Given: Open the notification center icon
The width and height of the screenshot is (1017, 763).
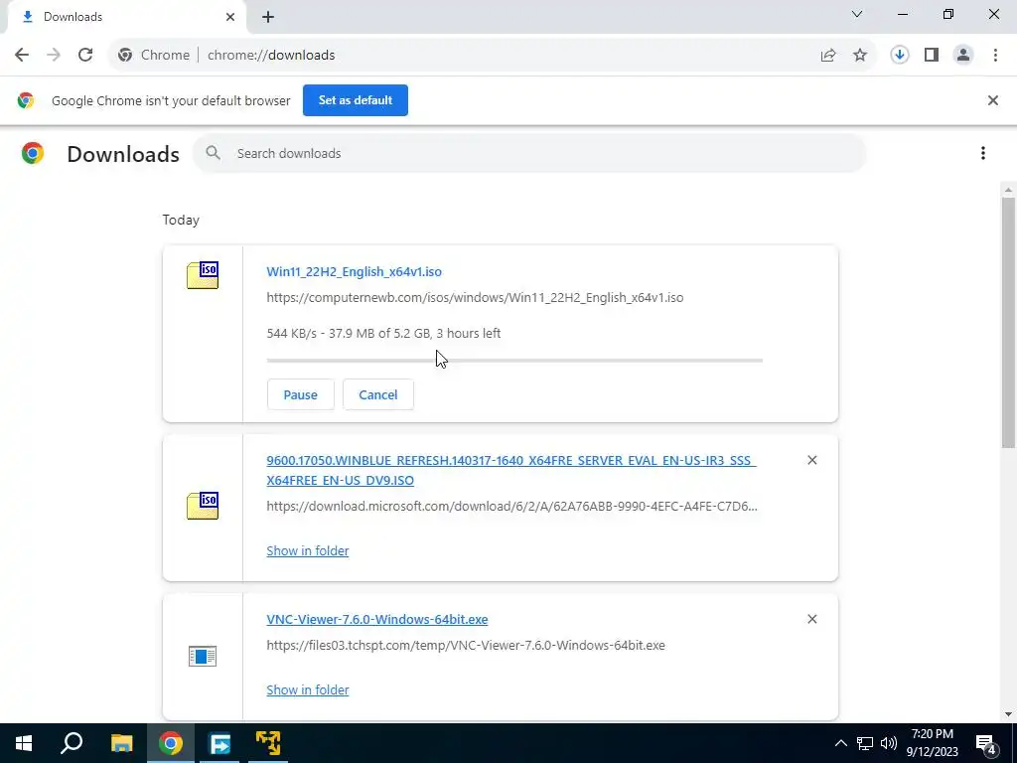Looking at the screenshot, I should point(986,743).
